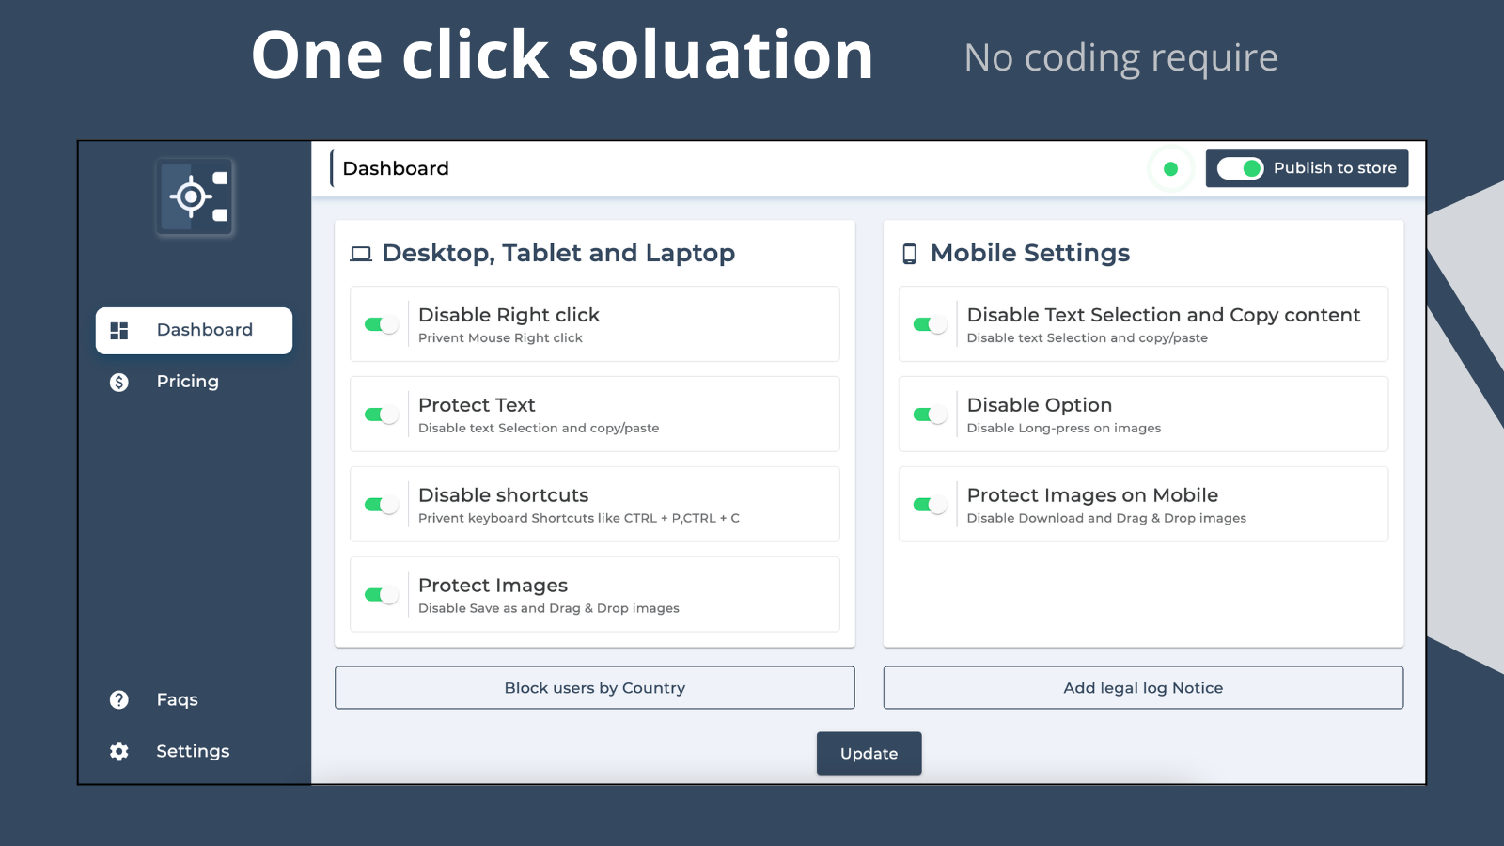Screen dimensions: 1504x846
Task: Disable the Right click protection switch
Action: 380,323
